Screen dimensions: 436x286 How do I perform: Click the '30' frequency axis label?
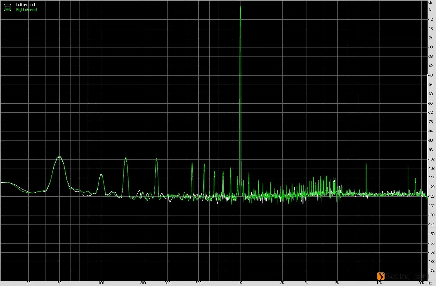[29, 283]
